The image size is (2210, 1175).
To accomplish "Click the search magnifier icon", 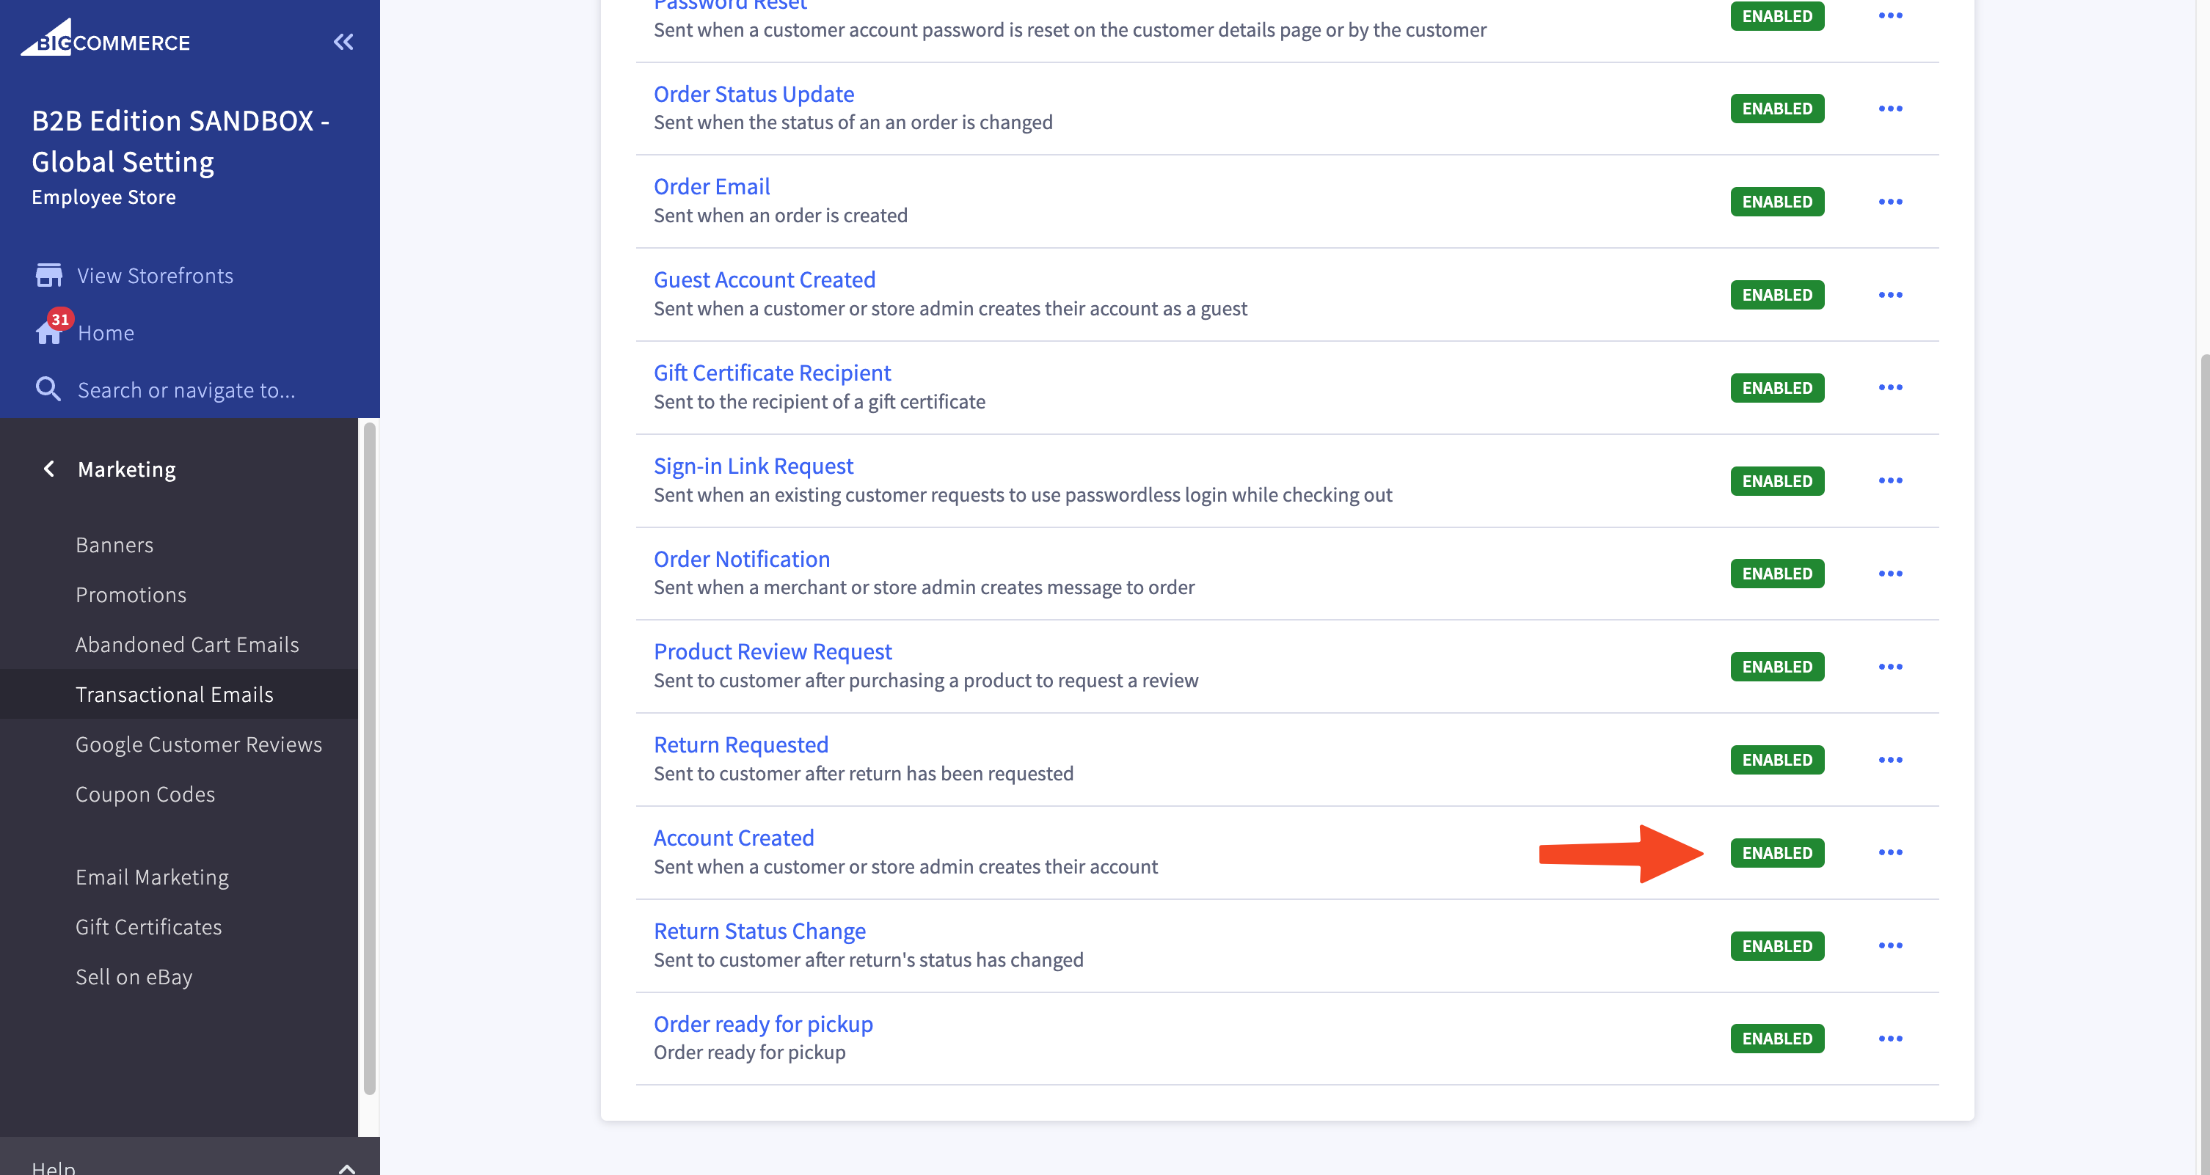I will pos(48,389).
